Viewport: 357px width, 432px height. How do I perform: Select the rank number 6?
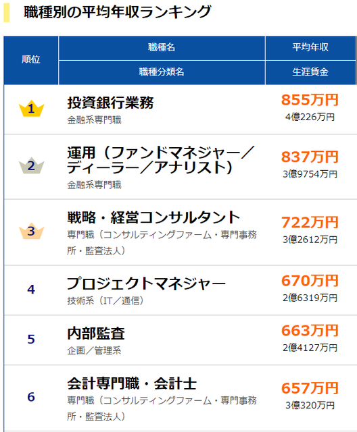tap(31, 397)
